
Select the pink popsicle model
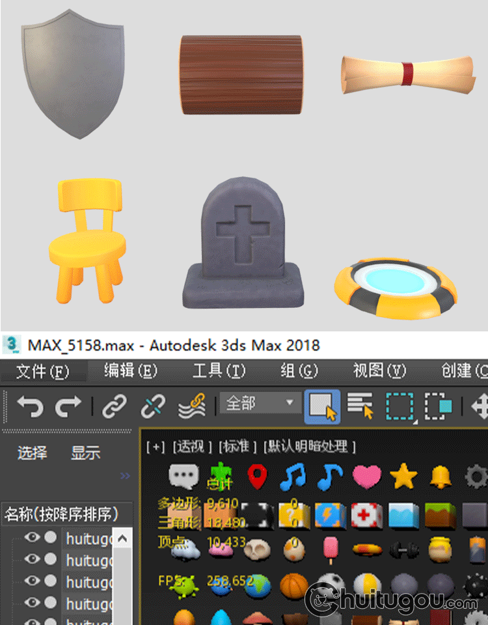pyautogui.click(x=331, y=550)
